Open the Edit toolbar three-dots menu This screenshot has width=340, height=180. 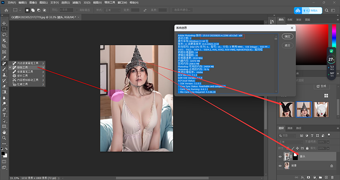click(x=4, y=143)
